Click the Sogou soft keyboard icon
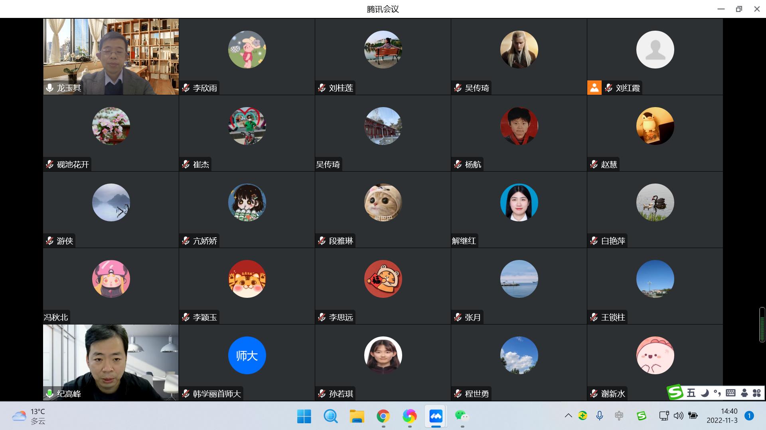This screenshot has width=766, height=430. point(730,393)
